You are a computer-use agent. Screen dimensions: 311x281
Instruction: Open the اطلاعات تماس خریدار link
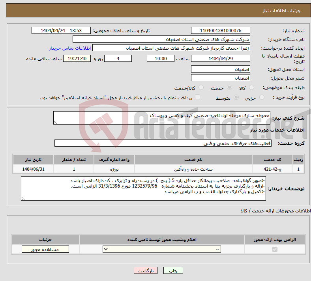[x=70, y=48]
